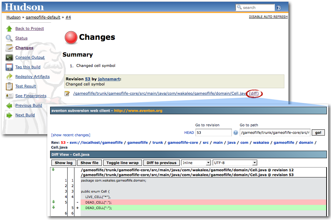331x220 pixels.
Task: Open the Status page link
Action: tap(21, 38)
